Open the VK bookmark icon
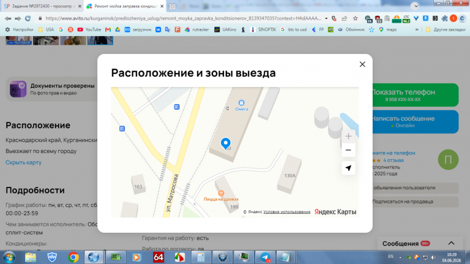Screen dimensions: 470x264 click(x=158, y=29)
